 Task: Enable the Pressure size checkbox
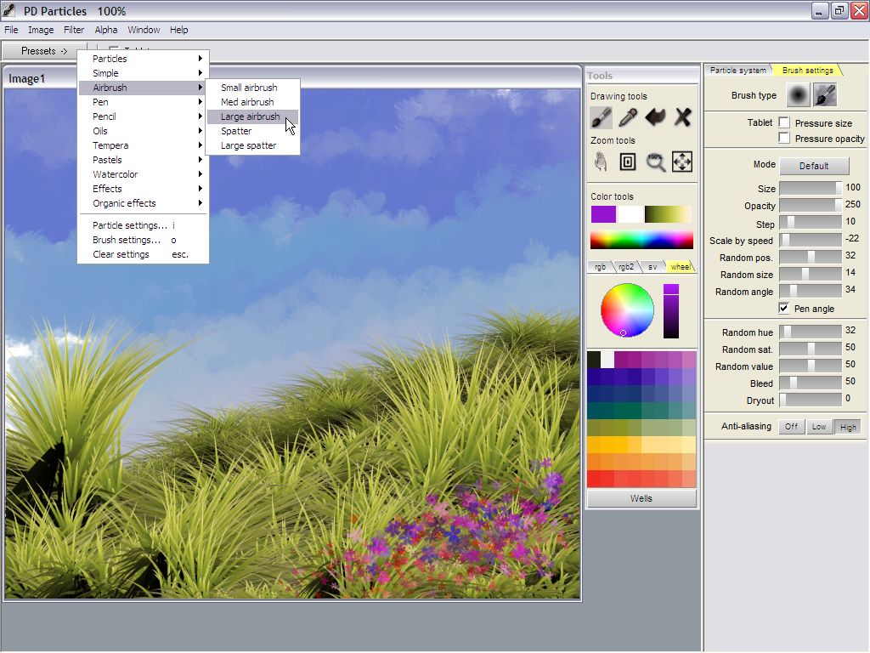point(784,123)
